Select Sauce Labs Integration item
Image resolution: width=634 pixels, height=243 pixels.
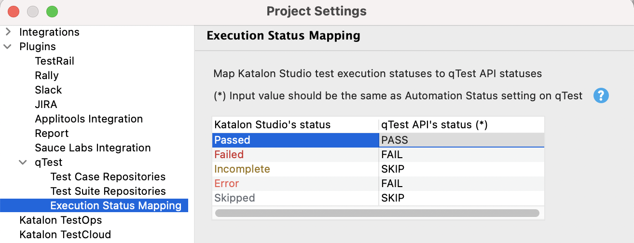[x=93, y=148]
